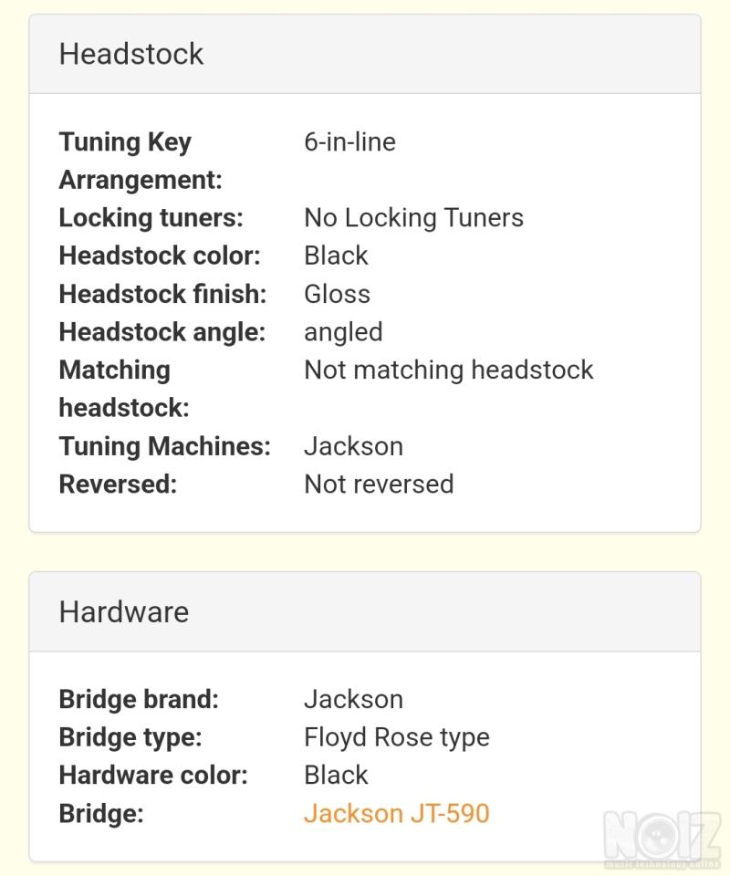Click the Reversed label
Screen dimensions: 730x876
(118, 484)
